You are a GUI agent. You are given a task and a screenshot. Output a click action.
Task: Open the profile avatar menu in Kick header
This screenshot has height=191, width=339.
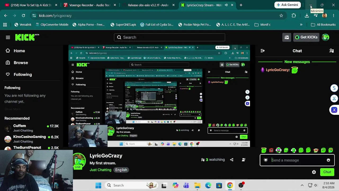click(x=325, y=37)
